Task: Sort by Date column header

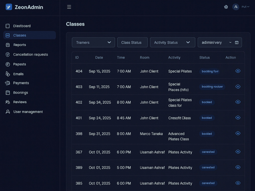Action: click(99, 58)
